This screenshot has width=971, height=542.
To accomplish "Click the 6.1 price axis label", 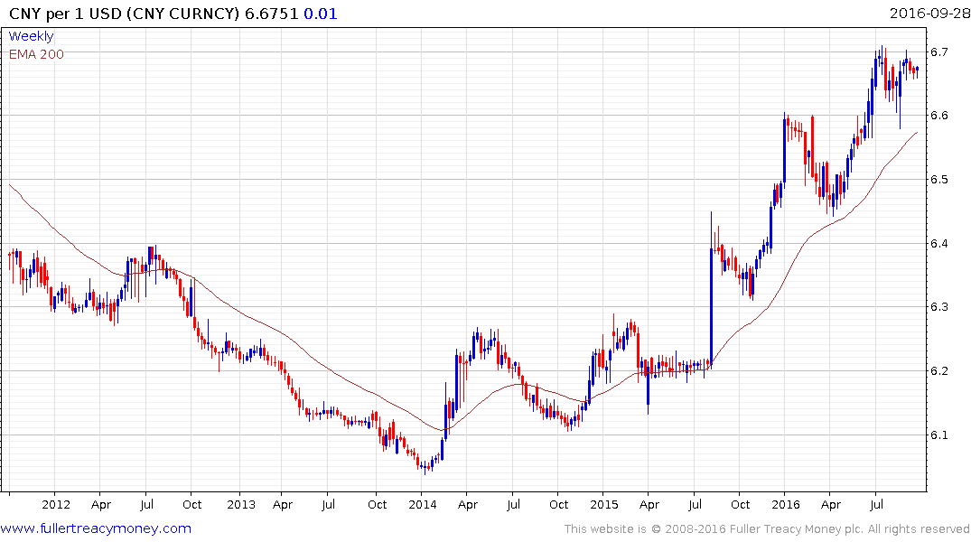I will 939,435.
